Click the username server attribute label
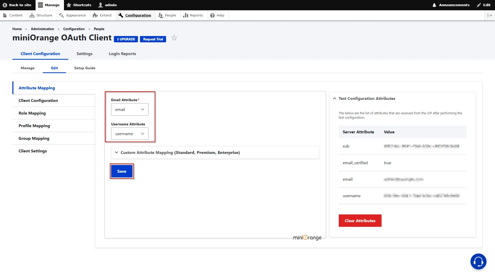 [351, 196]
